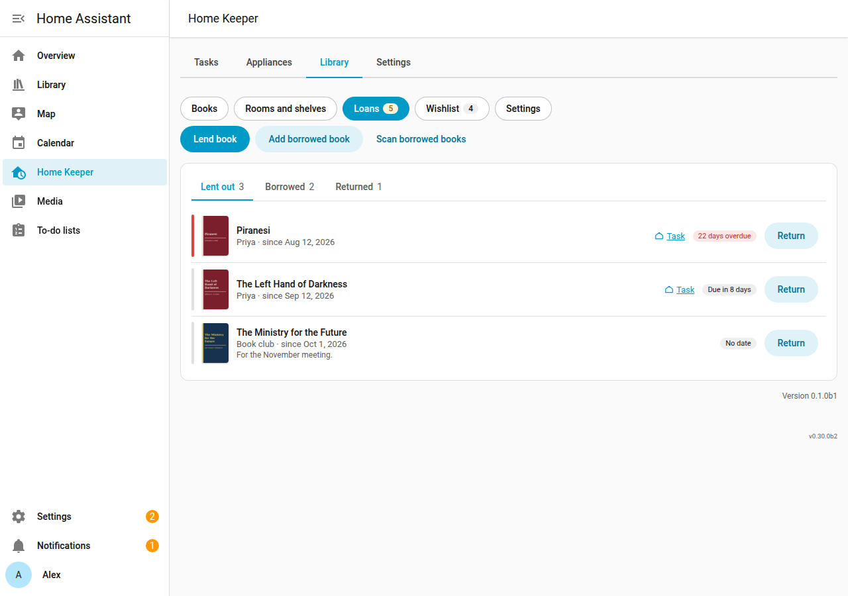Click the 22 days overdue badge

(x=725, y=236)
